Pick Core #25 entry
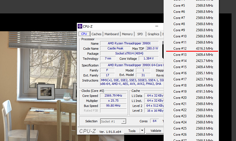Viewport: 236px width, 141px height. pyautogui.click(x=191, y=129)
